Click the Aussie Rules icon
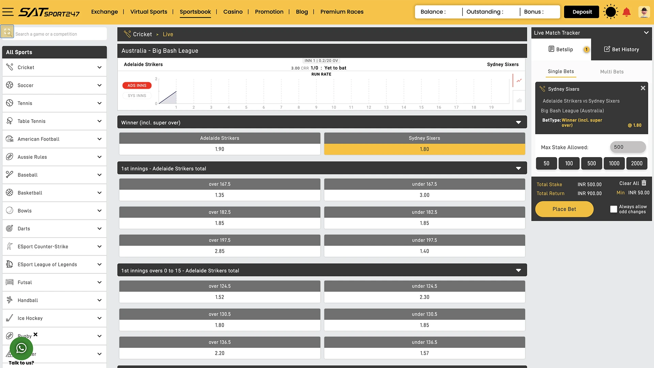 [10, 157]
